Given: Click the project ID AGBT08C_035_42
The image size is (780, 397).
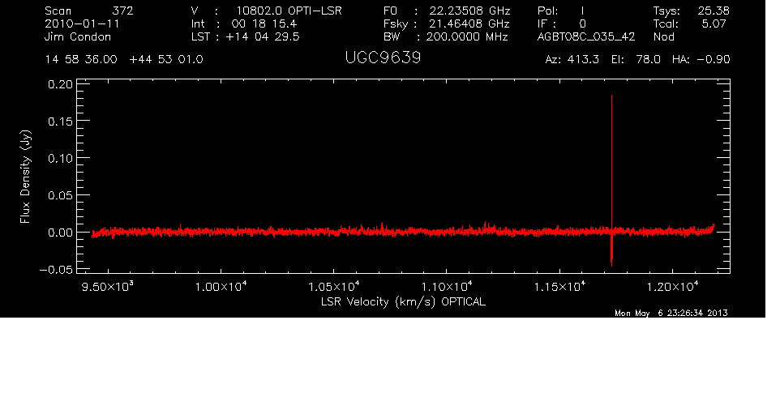Looking at the screenshot, I should pyautogui.click(x=586, y=36).
